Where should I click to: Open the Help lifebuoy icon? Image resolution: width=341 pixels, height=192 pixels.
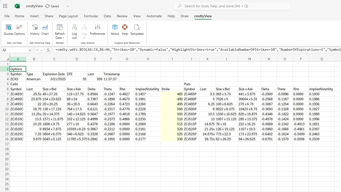pyautogui.click(x=125, y=27)
